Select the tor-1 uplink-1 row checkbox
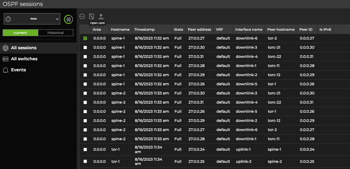 click(85, 150)
